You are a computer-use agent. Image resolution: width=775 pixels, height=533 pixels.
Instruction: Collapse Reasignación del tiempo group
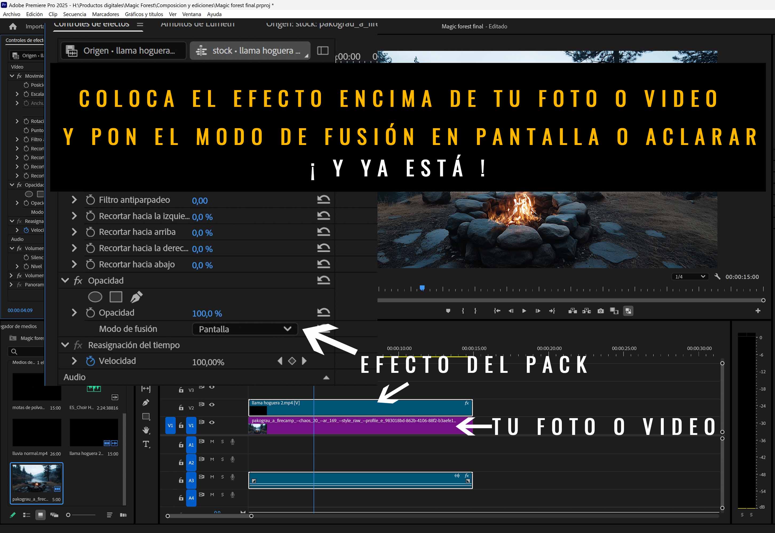[x=65, y=345]
